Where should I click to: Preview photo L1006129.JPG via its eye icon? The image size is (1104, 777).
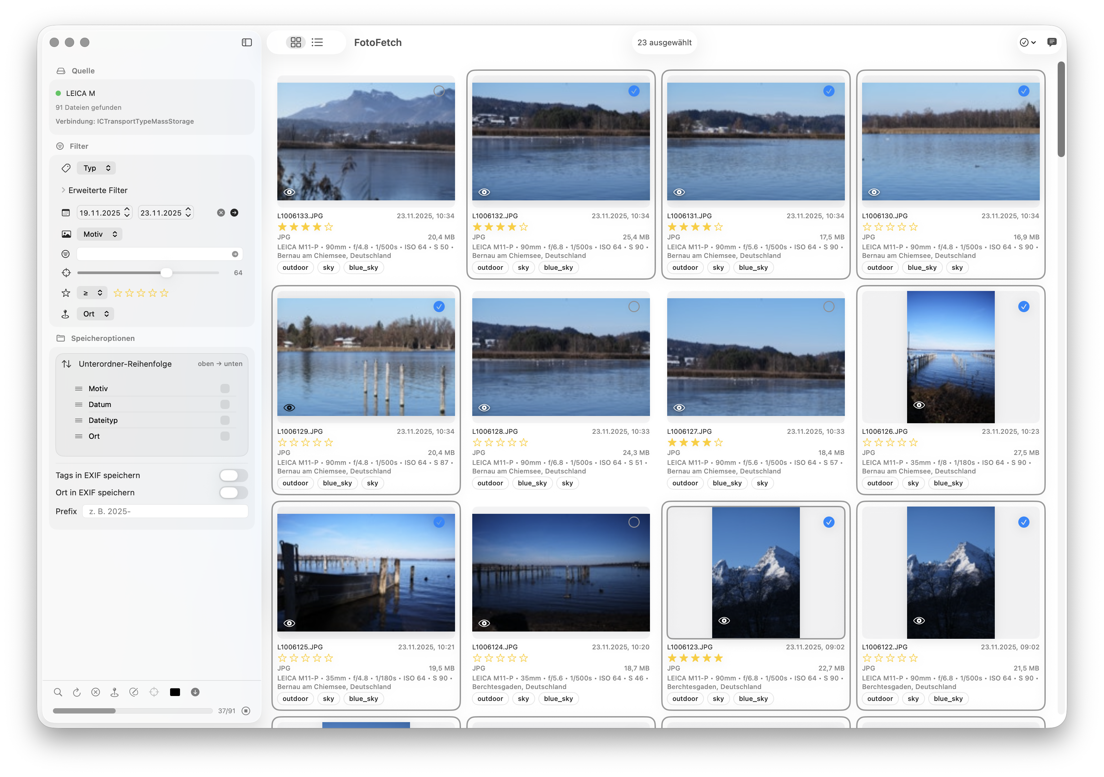coord(289,407)
